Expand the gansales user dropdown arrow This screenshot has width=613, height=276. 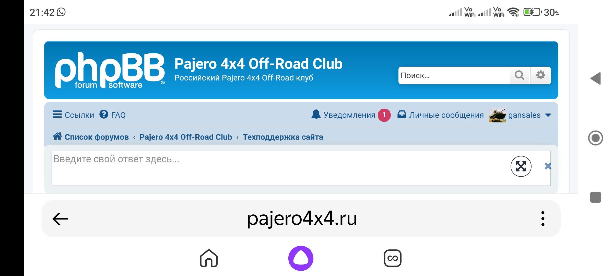point(548,115)
